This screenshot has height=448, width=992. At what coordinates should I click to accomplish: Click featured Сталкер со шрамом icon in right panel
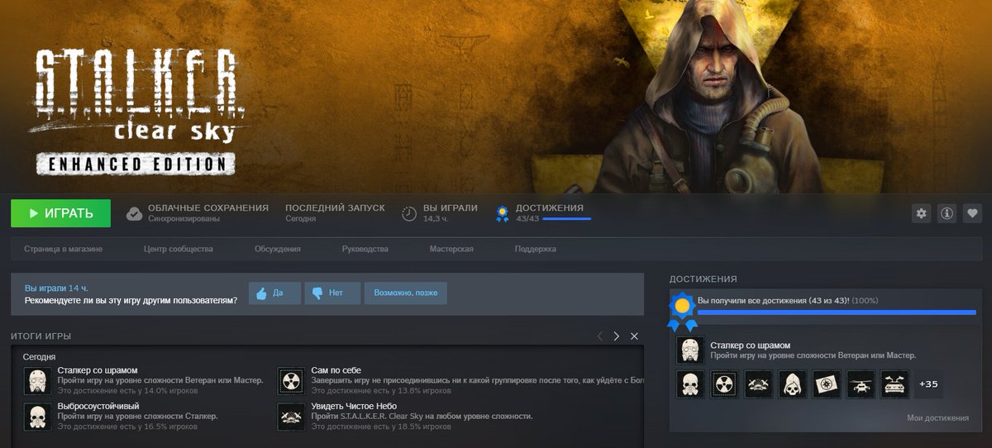point(690,350)
